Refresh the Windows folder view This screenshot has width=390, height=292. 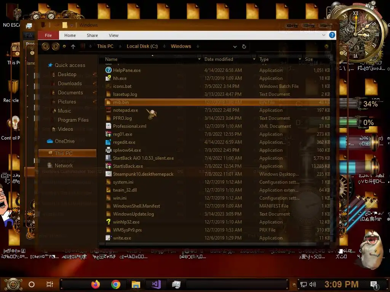(x=244, y=46)
